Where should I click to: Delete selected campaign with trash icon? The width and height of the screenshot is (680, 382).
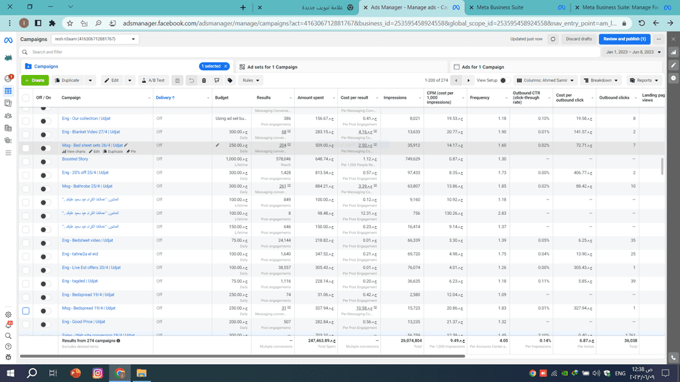pos(204,80)
